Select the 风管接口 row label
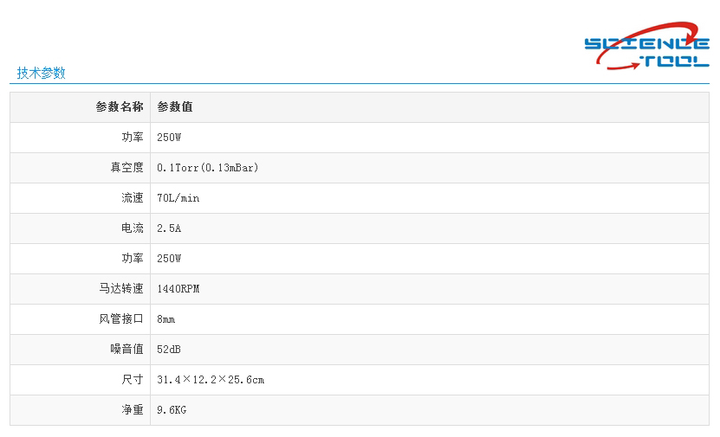Viewport: 720px width, 437px height. coord(121,319)
